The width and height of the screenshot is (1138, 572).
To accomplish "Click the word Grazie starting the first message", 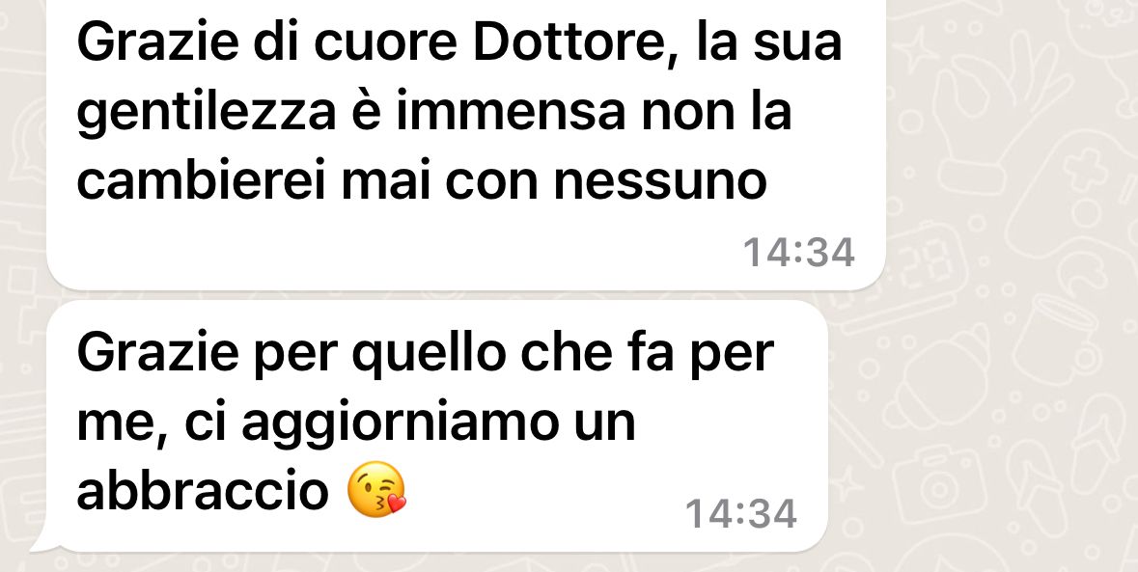I will [x=157, y=43].
